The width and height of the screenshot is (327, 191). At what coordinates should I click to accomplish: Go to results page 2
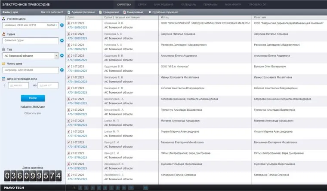[80, 188]
